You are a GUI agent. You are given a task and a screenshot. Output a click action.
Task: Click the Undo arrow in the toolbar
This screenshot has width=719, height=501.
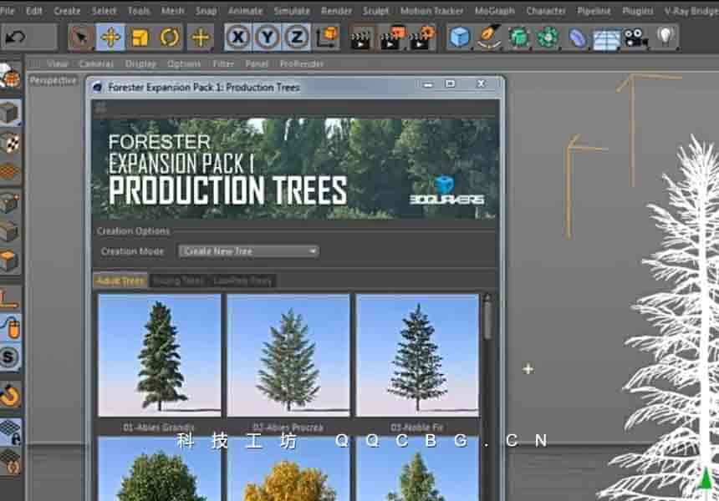[16, 37]
